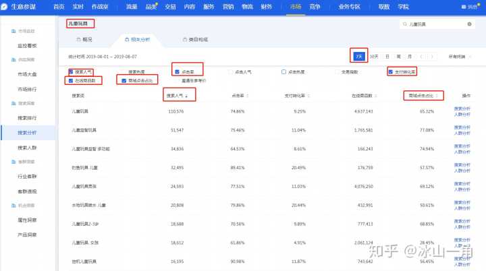Click the 生意参谋 logo icon

tap(6, 6)
